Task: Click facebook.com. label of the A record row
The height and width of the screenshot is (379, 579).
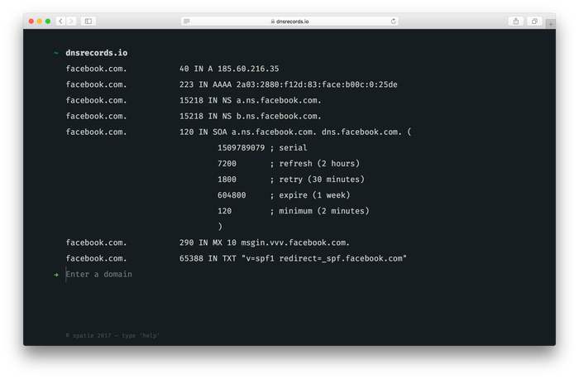Action: tap(97, 69)
